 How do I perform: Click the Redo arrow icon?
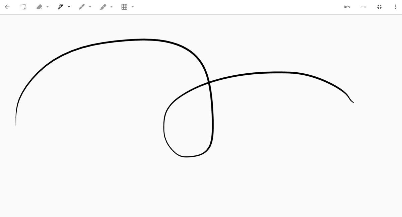(363, 7)
